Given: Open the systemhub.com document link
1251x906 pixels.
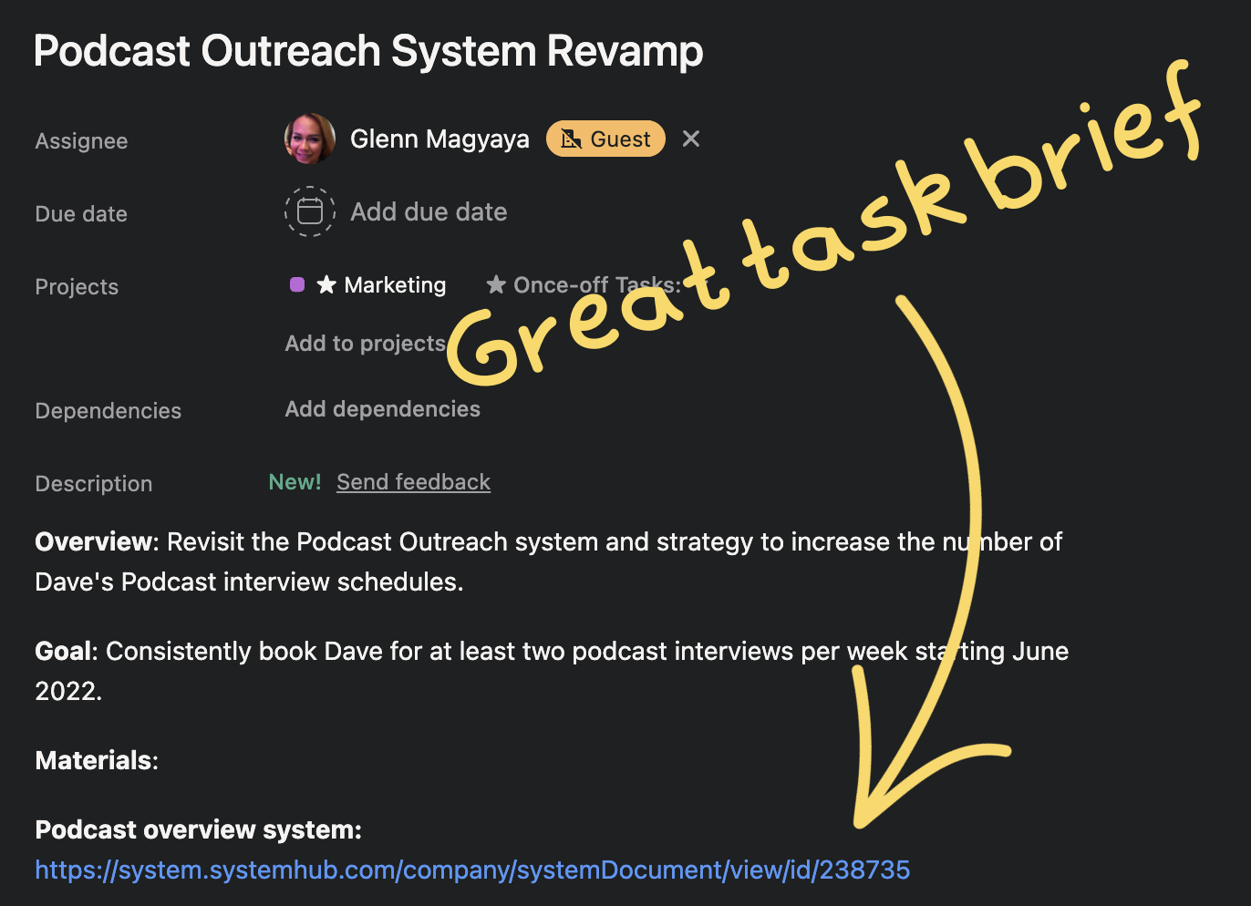Looking at the screenshot, I should (472, 870).
